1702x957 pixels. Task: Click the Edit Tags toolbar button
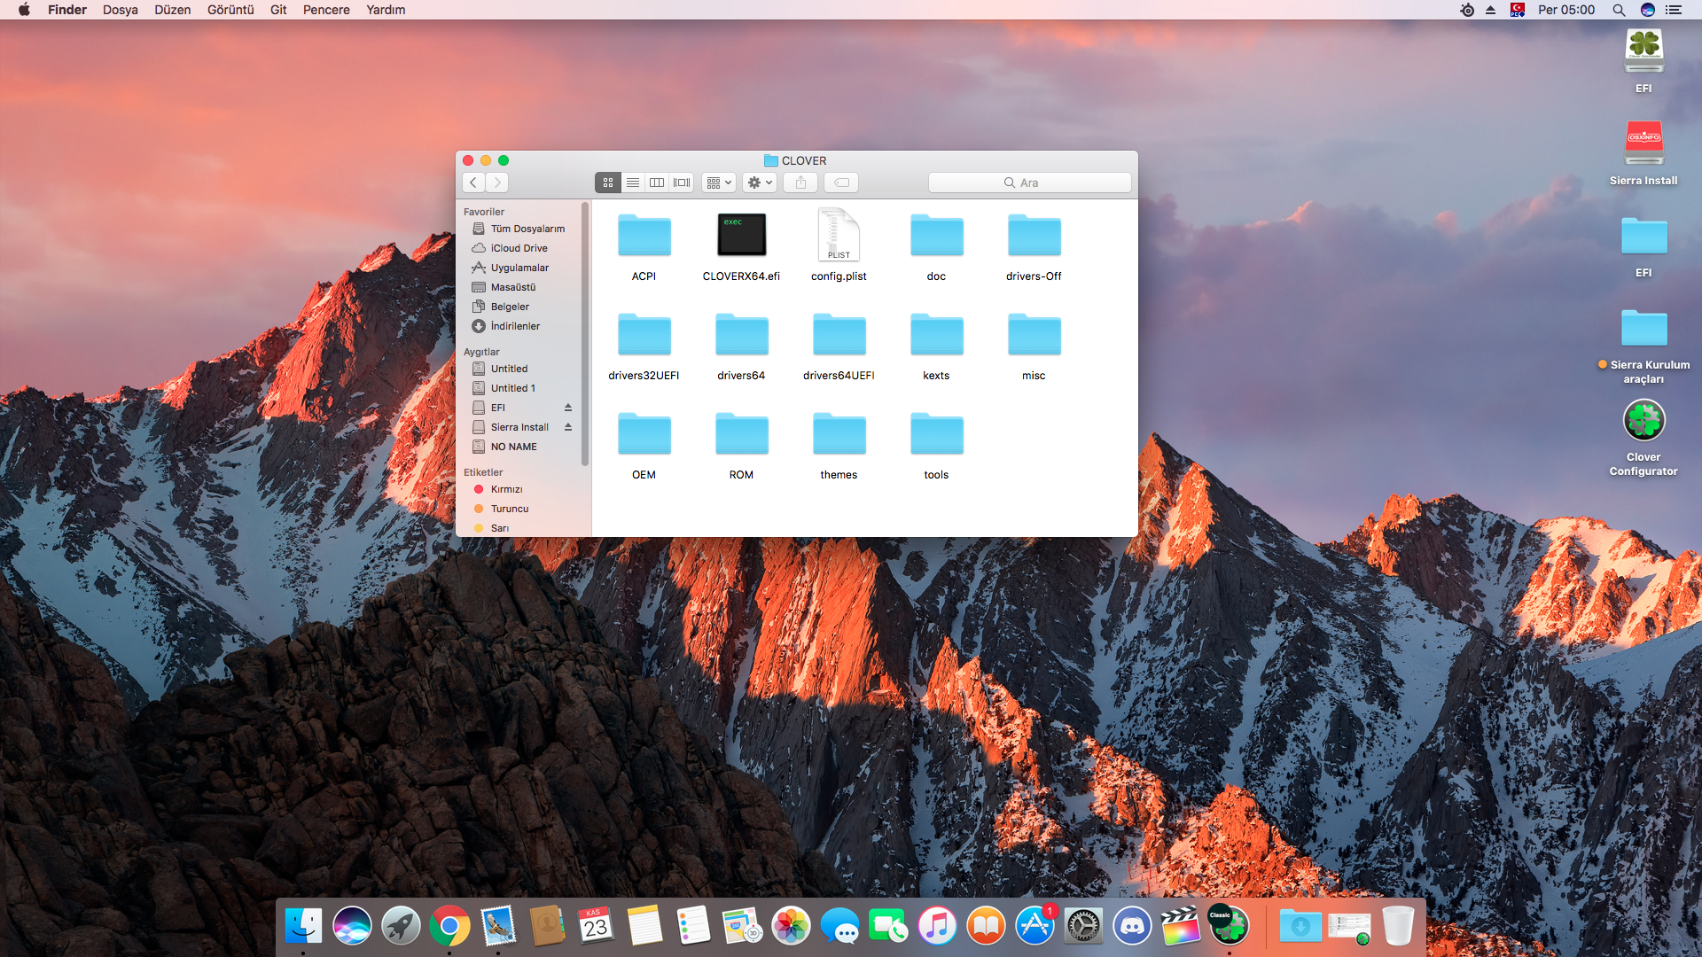[x=841, y=183]
